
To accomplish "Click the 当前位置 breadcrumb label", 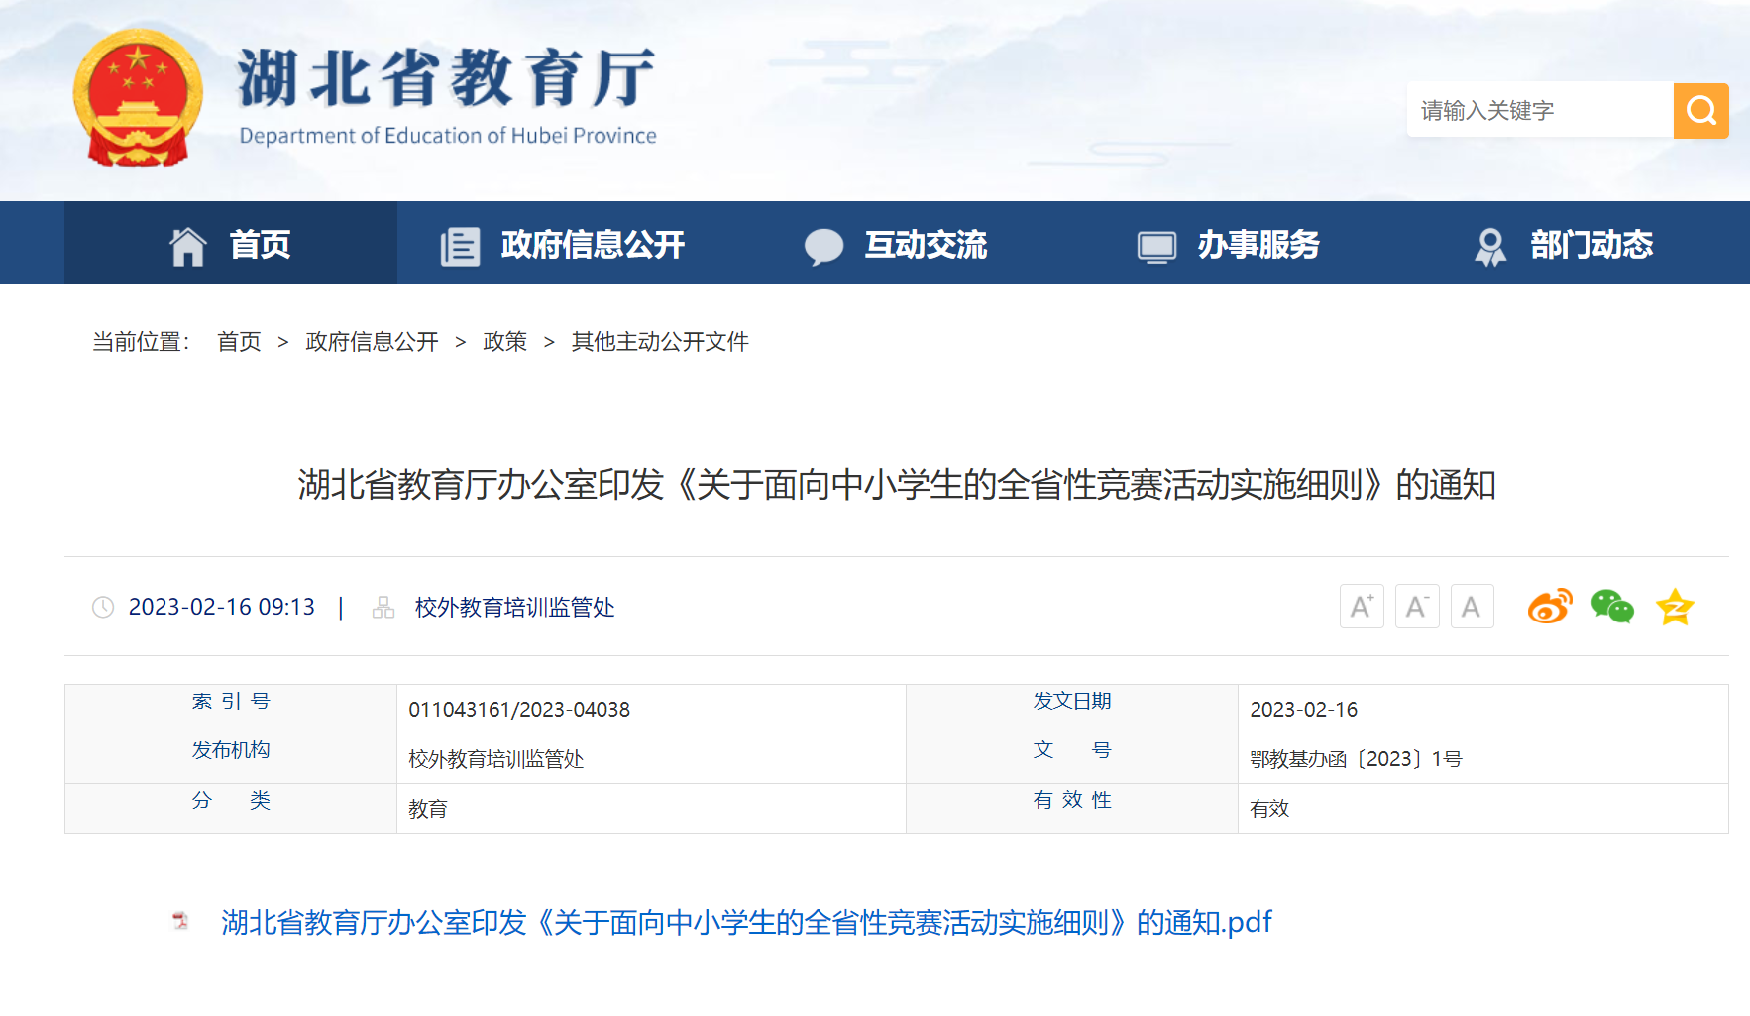I will click(x=141, y=342).
